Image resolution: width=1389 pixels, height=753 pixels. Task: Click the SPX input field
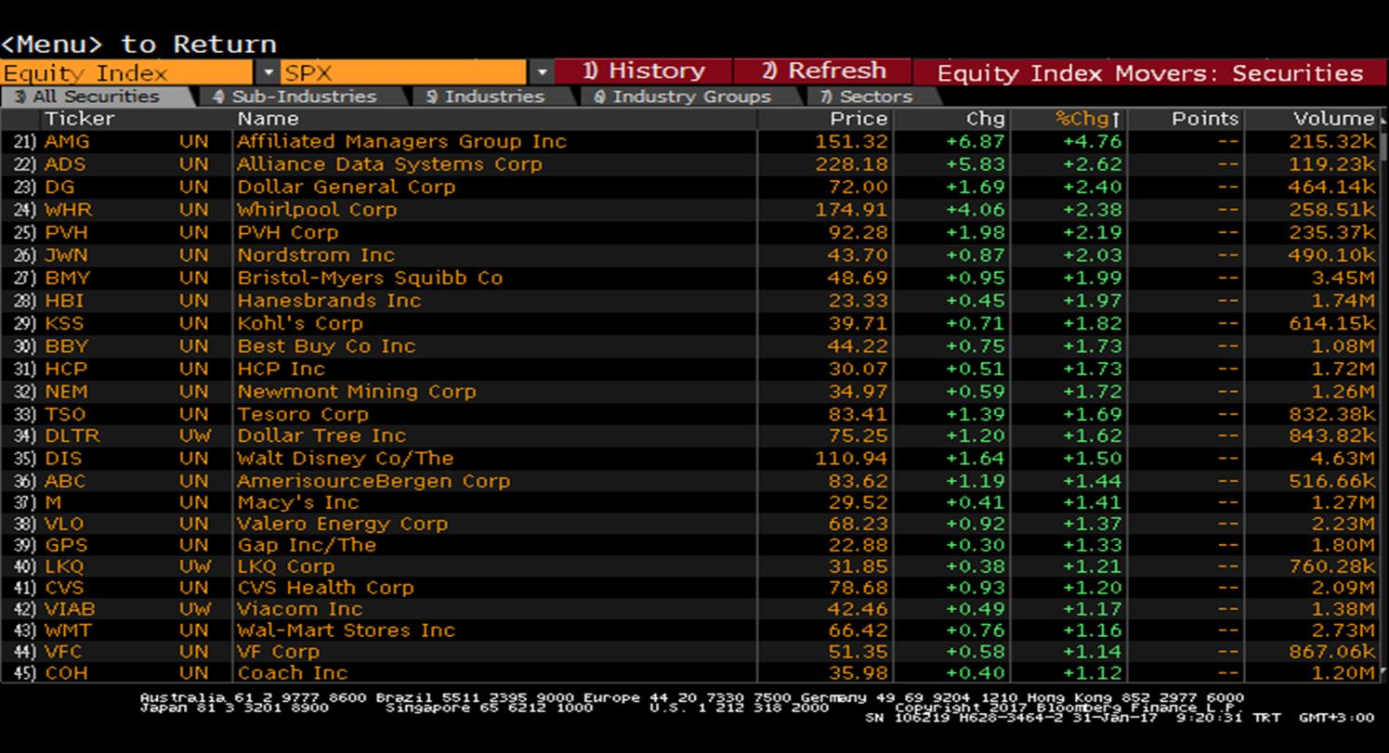[404, 72]
